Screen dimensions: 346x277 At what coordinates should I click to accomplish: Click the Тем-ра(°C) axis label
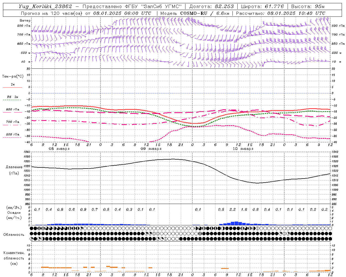pyautogui.click(x=13, y=77)
